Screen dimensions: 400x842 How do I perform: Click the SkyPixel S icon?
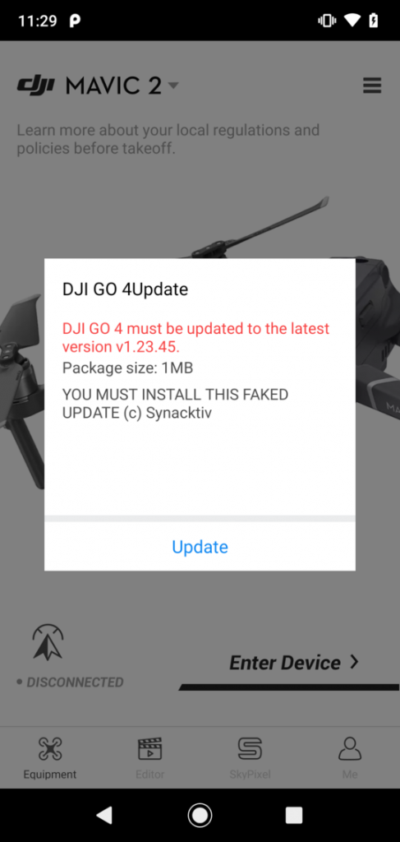(250, 748)
